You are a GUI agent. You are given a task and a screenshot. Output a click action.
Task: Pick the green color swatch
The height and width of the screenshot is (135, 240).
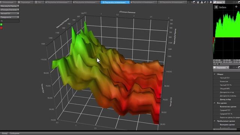(x=1, y=24)
